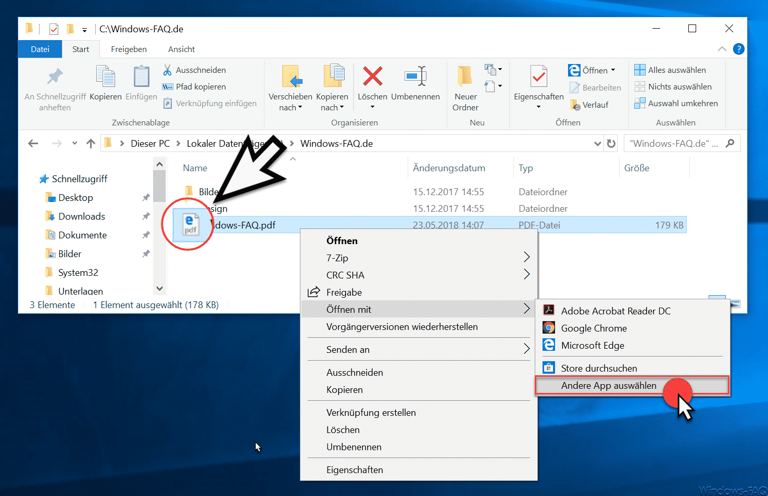The image size is (768, 496).
Task: Open the Hilfe question mark button
Action: 738,49
